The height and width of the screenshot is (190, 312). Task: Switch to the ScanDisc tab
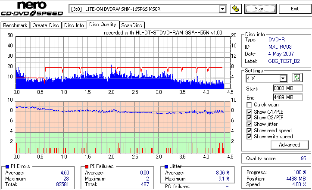pyautogui.click(x=131, y=25)
